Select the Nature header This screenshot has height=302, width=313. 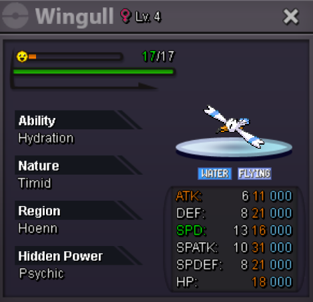(x=78, y=165)
